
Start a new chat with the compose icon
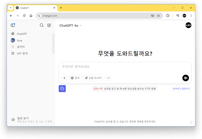49,25
